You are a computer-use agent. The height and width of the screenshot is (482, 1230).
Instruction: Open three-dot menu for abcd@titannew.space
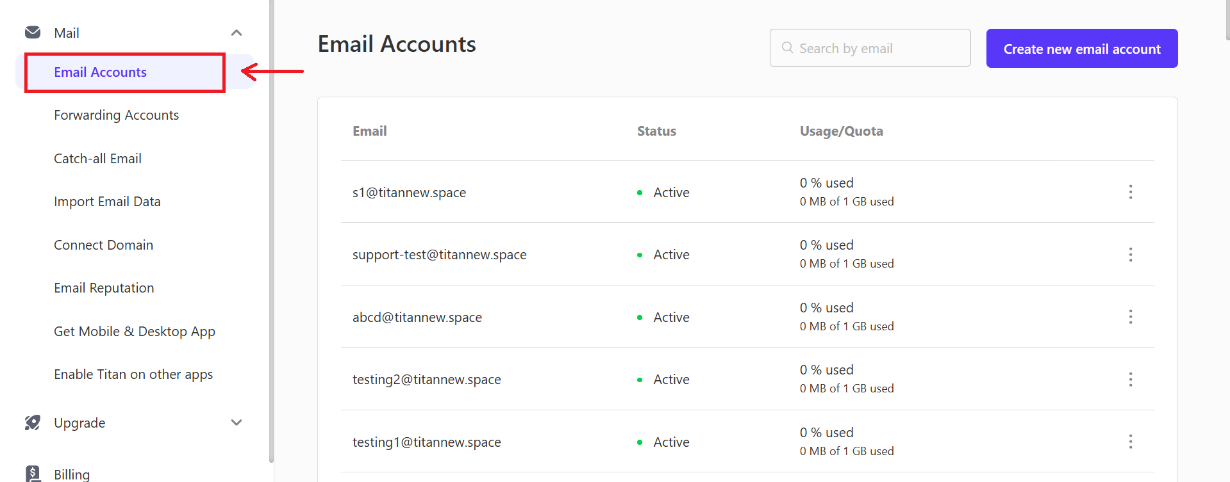click(x=1131, y=317)
